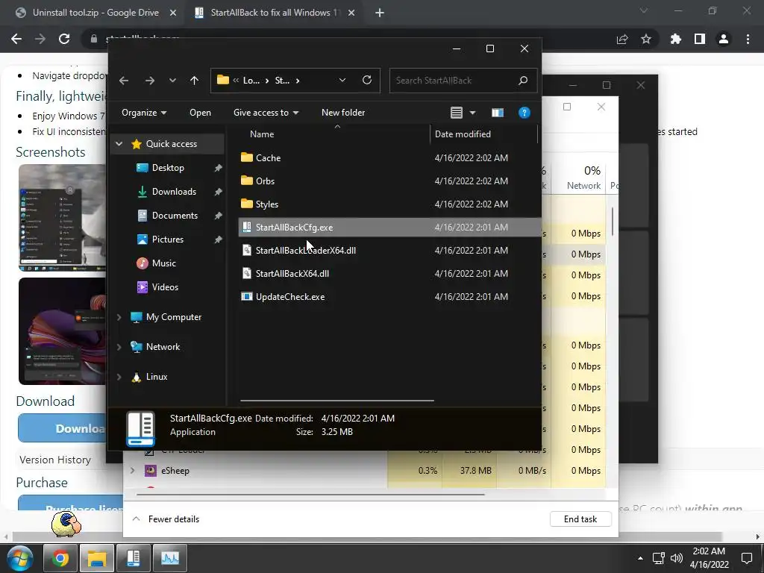Select Music in the navigation pane
Image resolution: width=764 pixels, height=573 pixels.
[x=163, y=263]
